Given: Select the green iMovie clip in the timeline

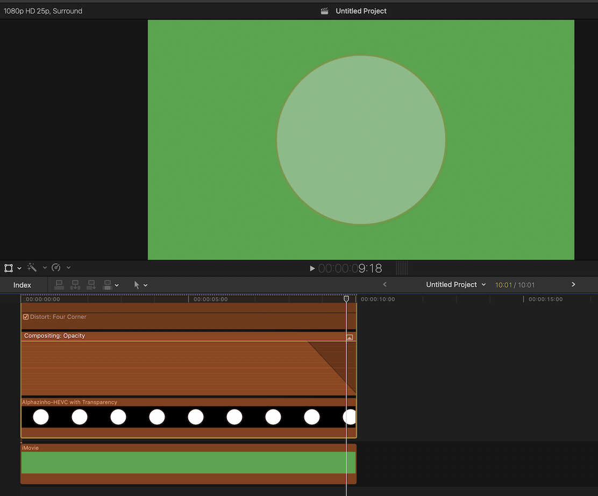Looking at the screenshot, I should tap(188, 463).
